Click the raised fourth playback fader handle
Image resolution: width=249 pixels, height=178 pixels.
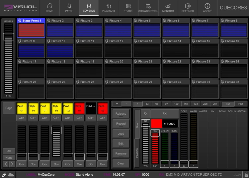pyautogui.click(x=56, y=130)
